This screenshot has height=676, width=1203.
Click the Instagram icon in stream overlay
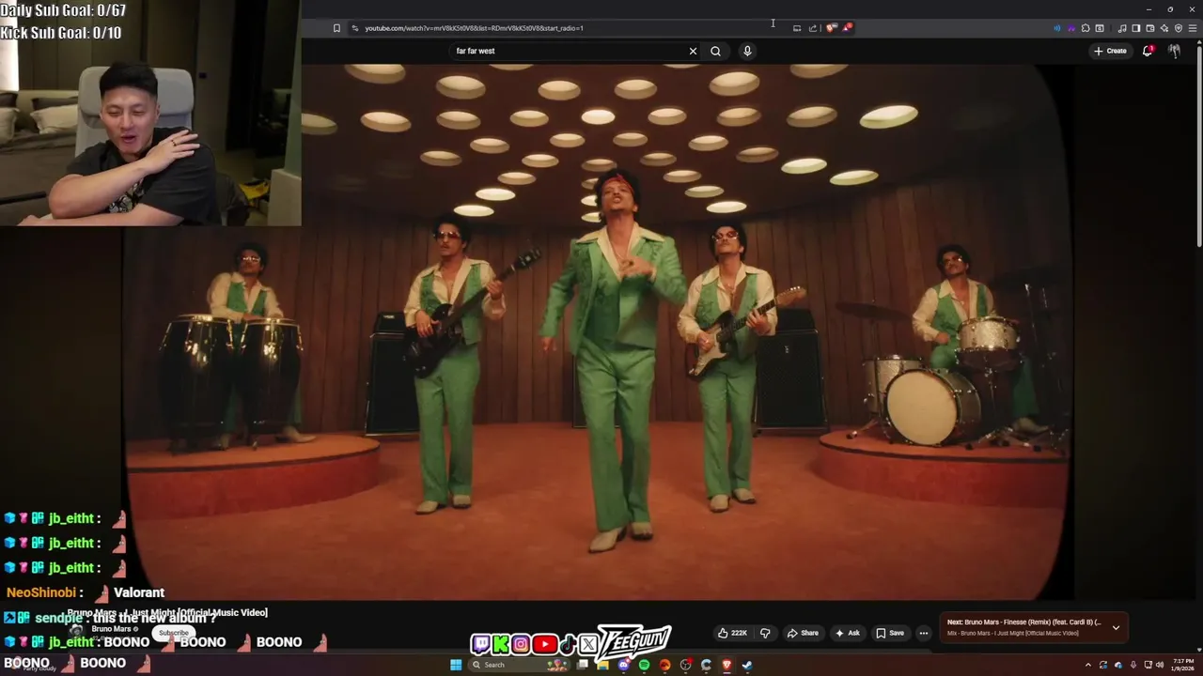click(x=521, y=644)
